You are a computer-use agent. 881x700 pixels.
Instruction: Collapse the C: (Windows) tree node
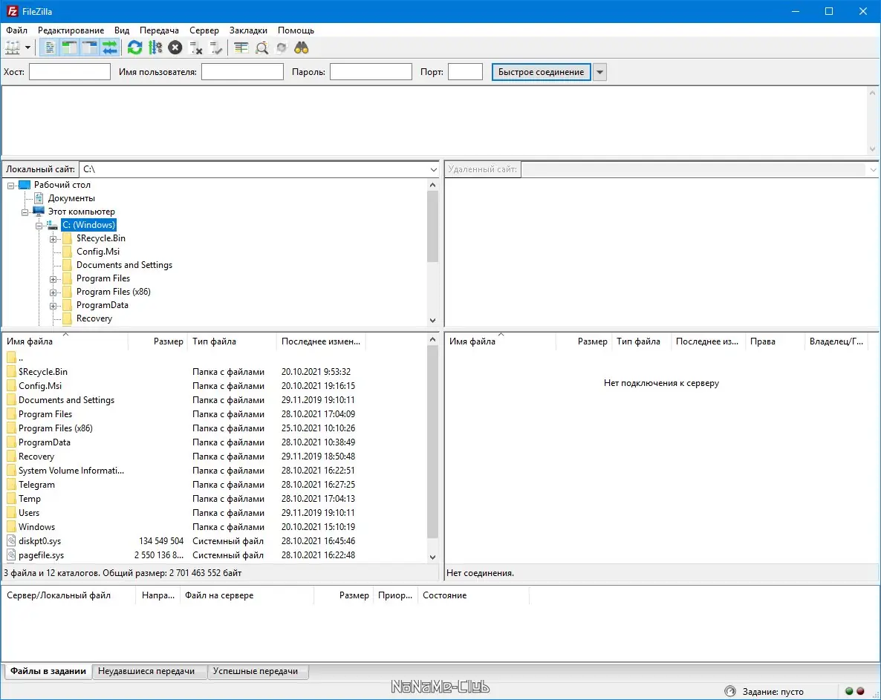pos(39,226)
